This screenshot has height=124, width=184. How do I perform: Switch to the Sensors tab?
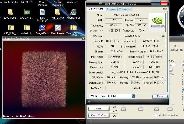pos(111,9)
